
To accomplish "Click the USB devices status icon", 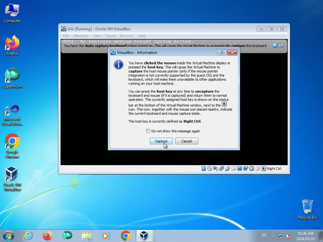I will 227,169.
